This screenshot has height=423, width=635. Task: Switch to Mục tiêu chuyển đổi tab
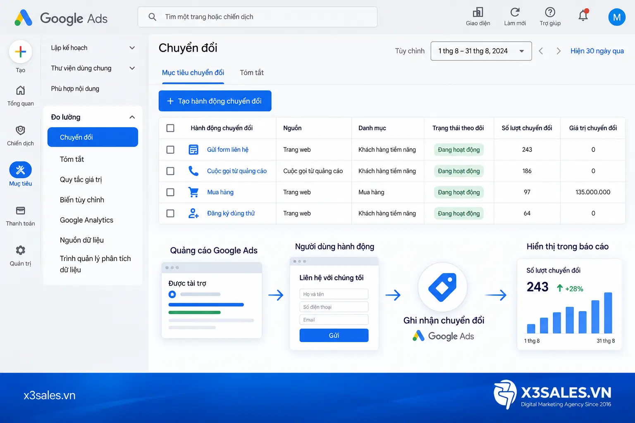(193, 73)
